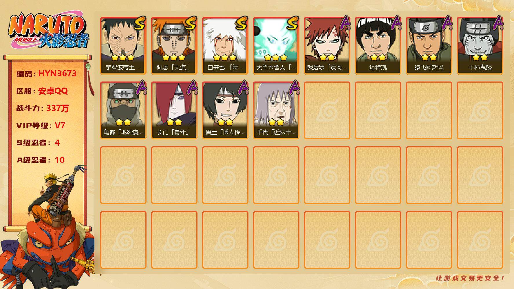
Task: Select the 宇智波带土 S-rank ninja card
Action: 123,46
